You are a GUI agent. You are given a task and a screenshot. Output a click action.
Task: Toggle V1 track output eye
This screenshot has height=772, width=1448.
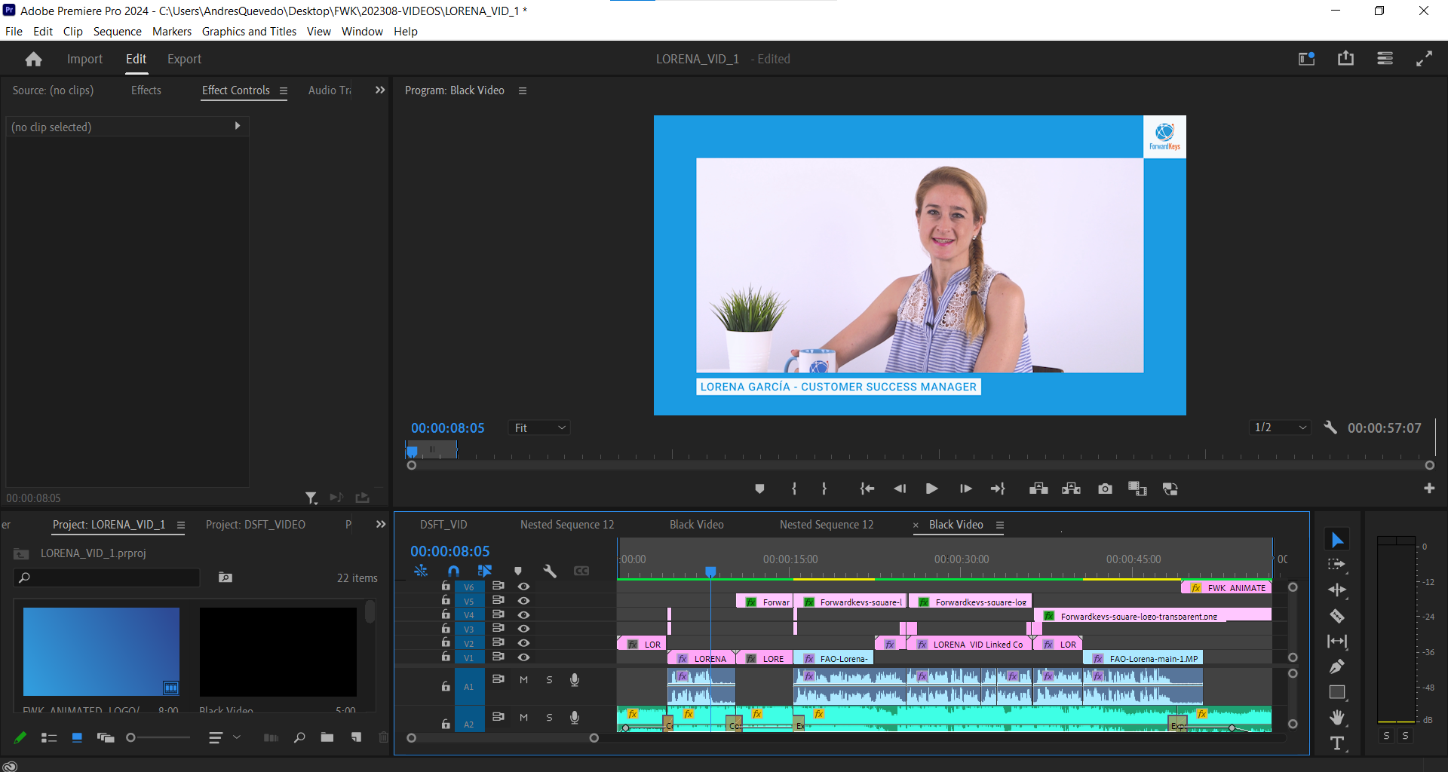pyautogui.click(x=523, y=657)
